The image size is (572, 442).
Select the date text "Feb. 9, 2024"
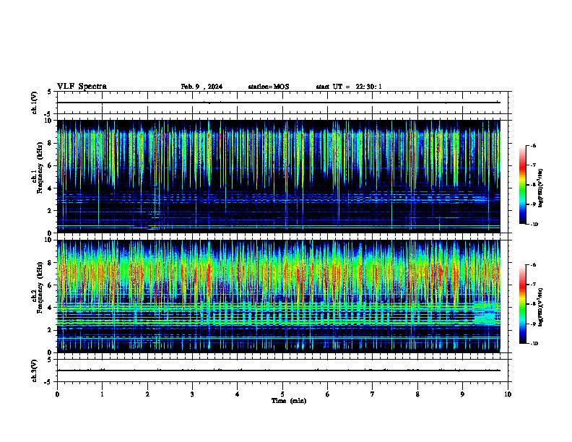tap(201, 87)
